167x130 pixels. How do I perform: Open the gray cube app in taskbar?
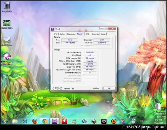point(94,121)
